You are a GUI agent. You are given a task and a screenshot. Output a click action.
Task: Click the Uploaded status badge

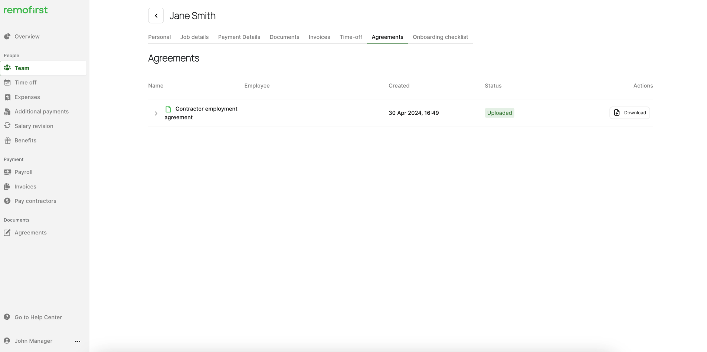[500, 113]
